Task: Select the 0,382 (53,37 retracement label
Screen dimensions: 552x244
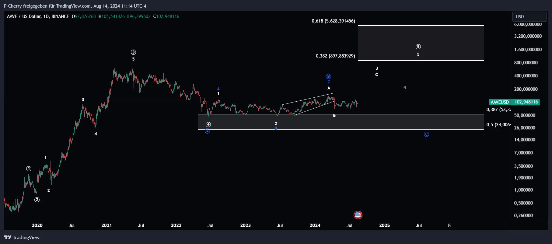Action: [x=498, y=110]
